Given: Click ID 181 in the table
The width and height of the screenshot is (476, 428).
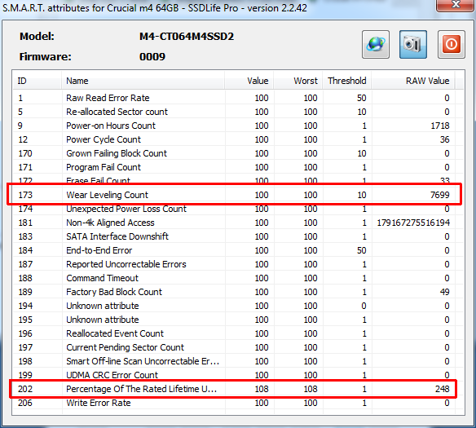Looking at the screenshot, I should 25,223.
